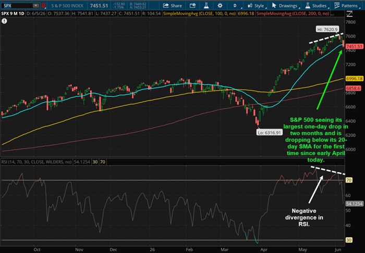Click the Patterns chart icon

[x=337, y=5]
